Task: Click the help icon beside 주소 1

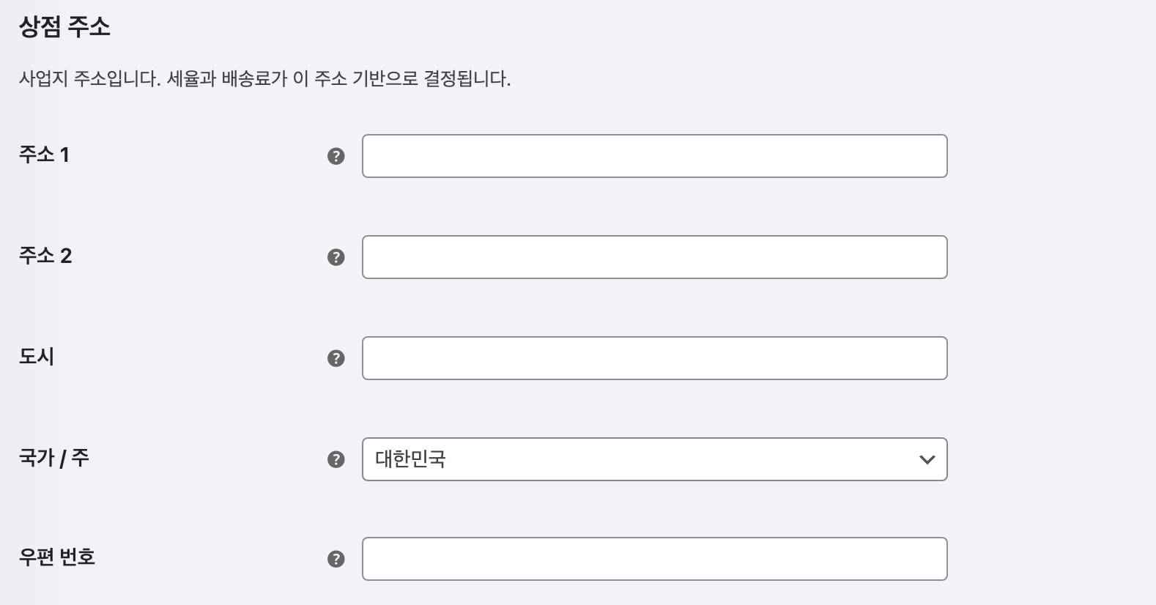Action: pos(336,156)
